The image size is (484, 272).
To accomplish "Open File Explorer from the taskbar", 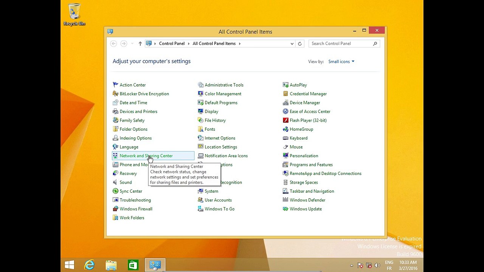I will pos(111,265).
